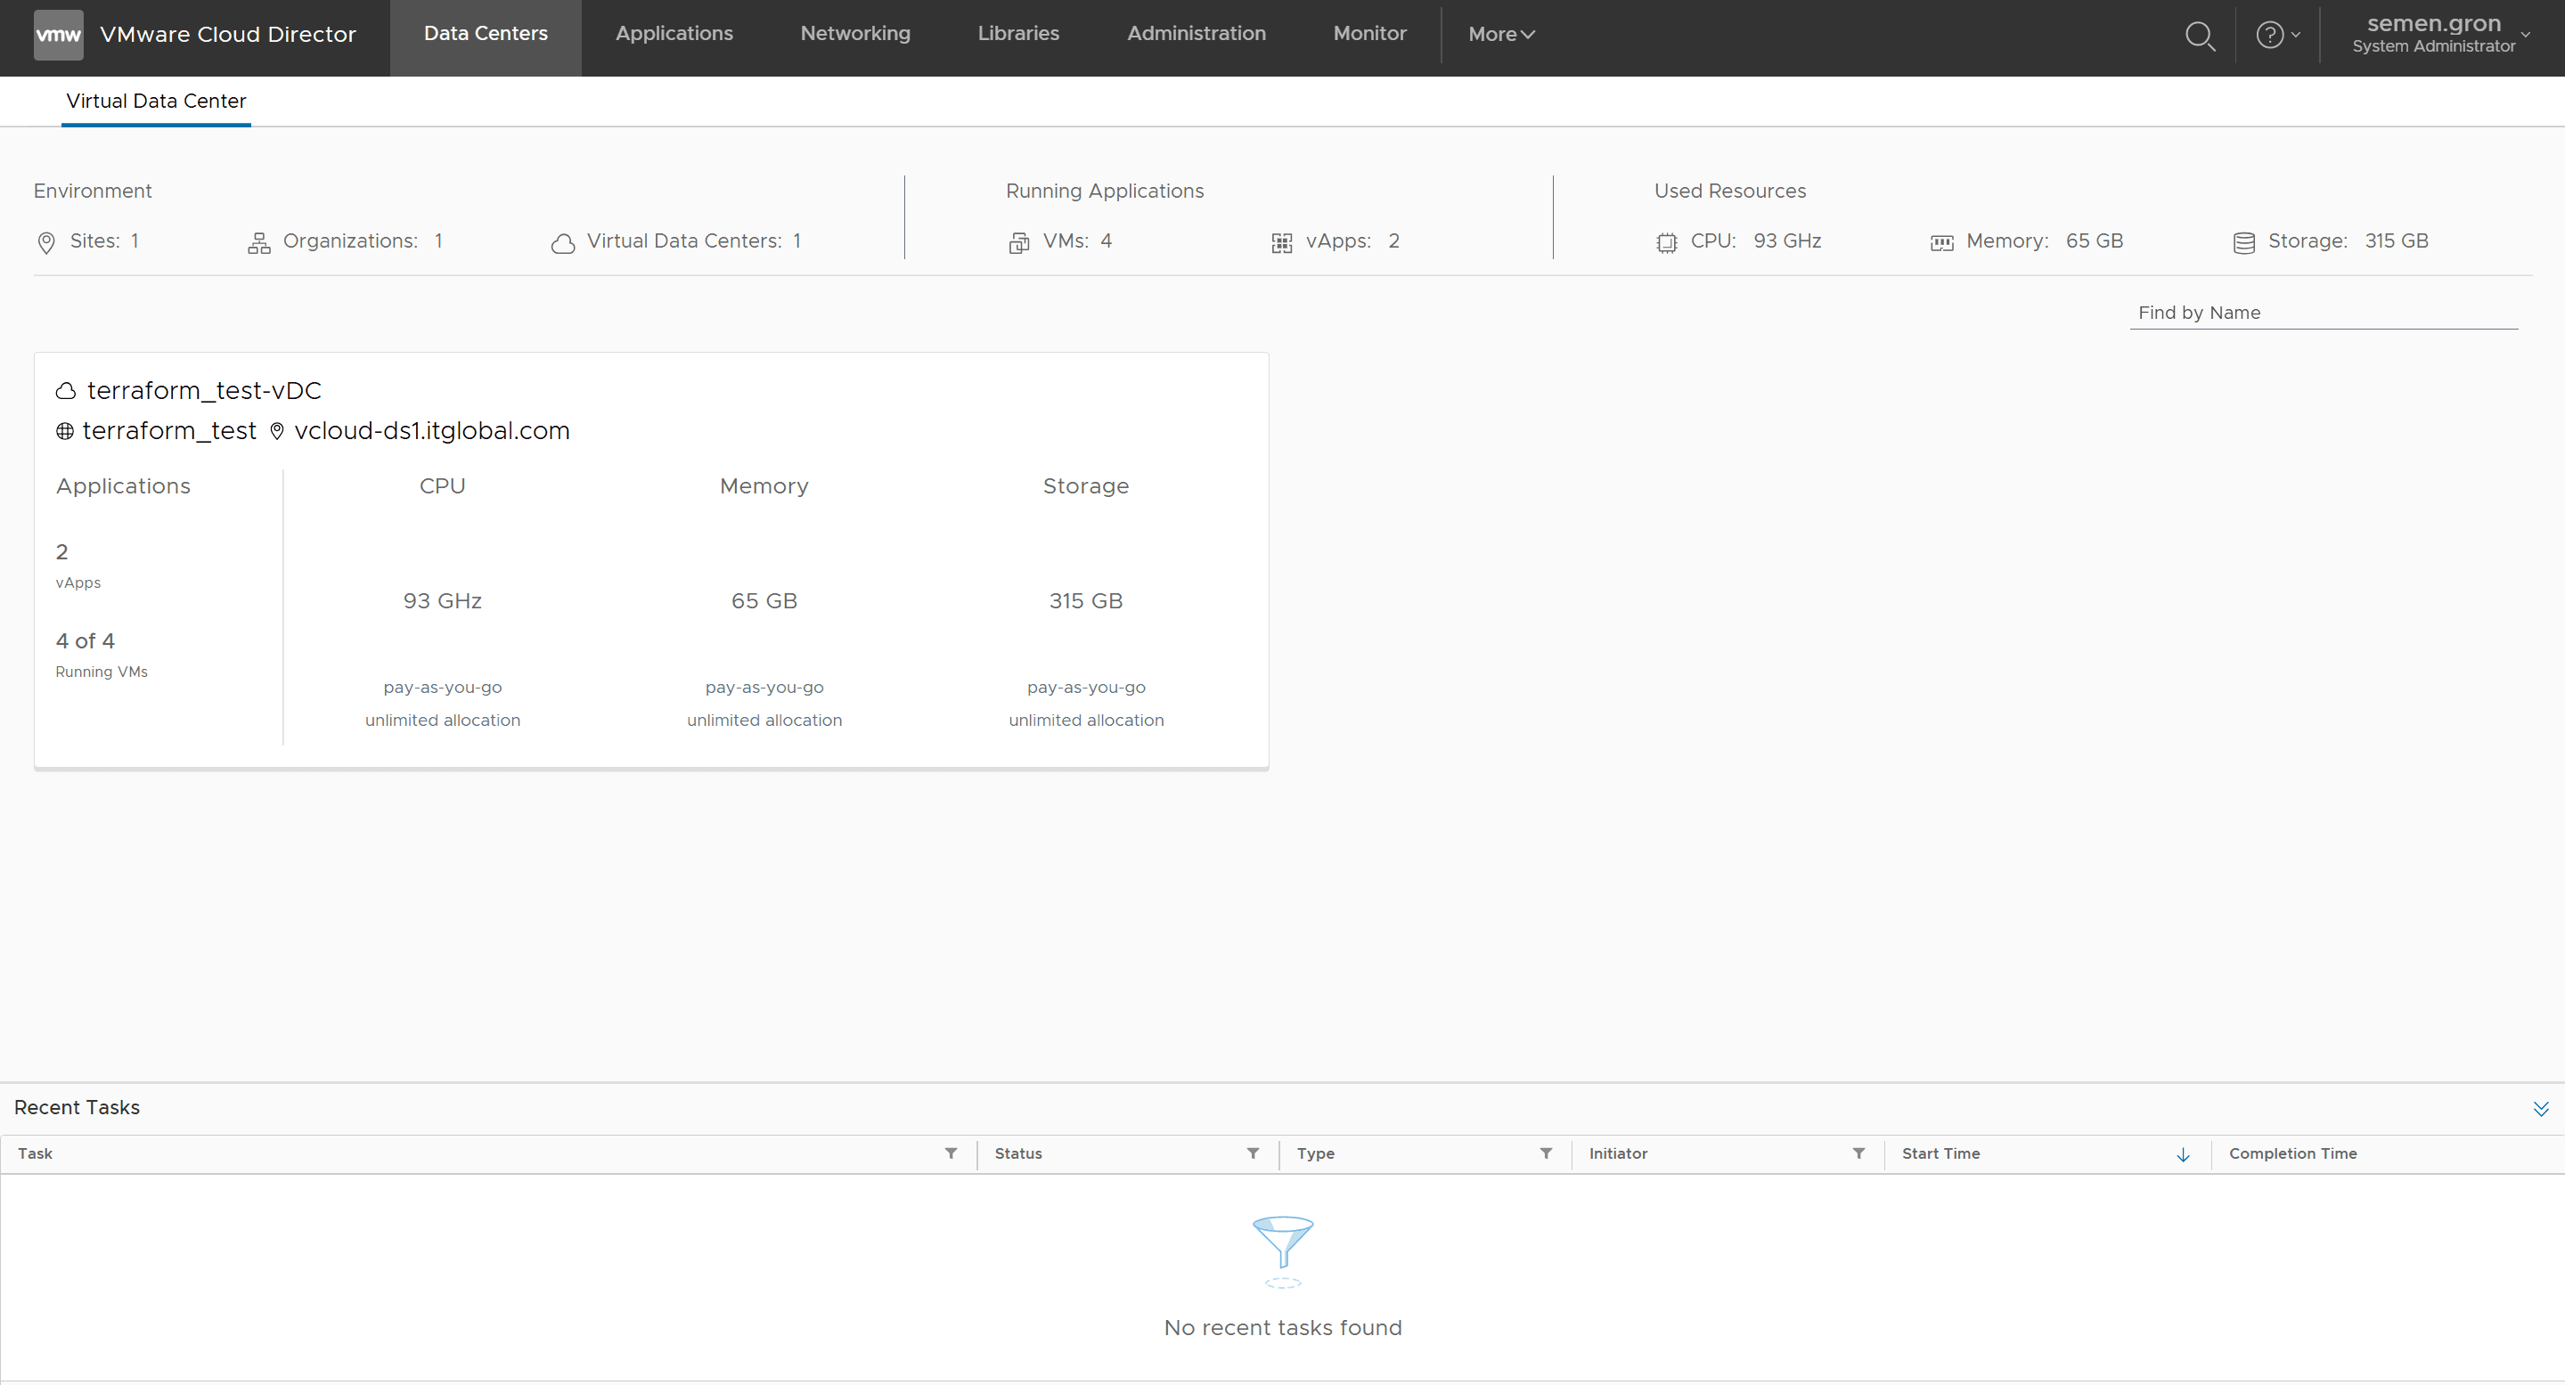Click the Storage disk icon
2565x1385 pixels.
coord(2243,243)
